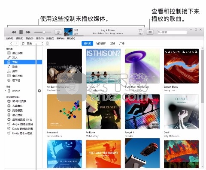Open the Sunset Blues album cover
This screenshot has width=206, height=170.
click(x=181, y=66)
